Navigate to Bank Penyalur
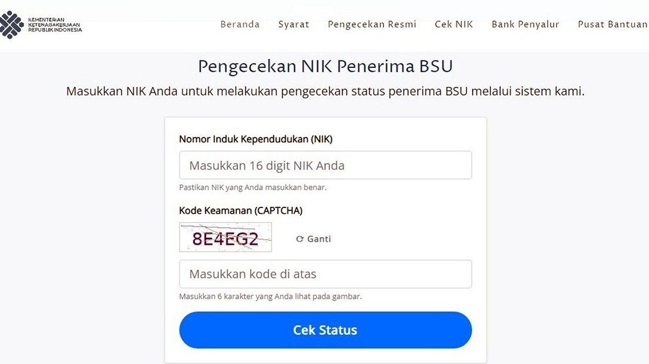 click(x=525, y=24)
